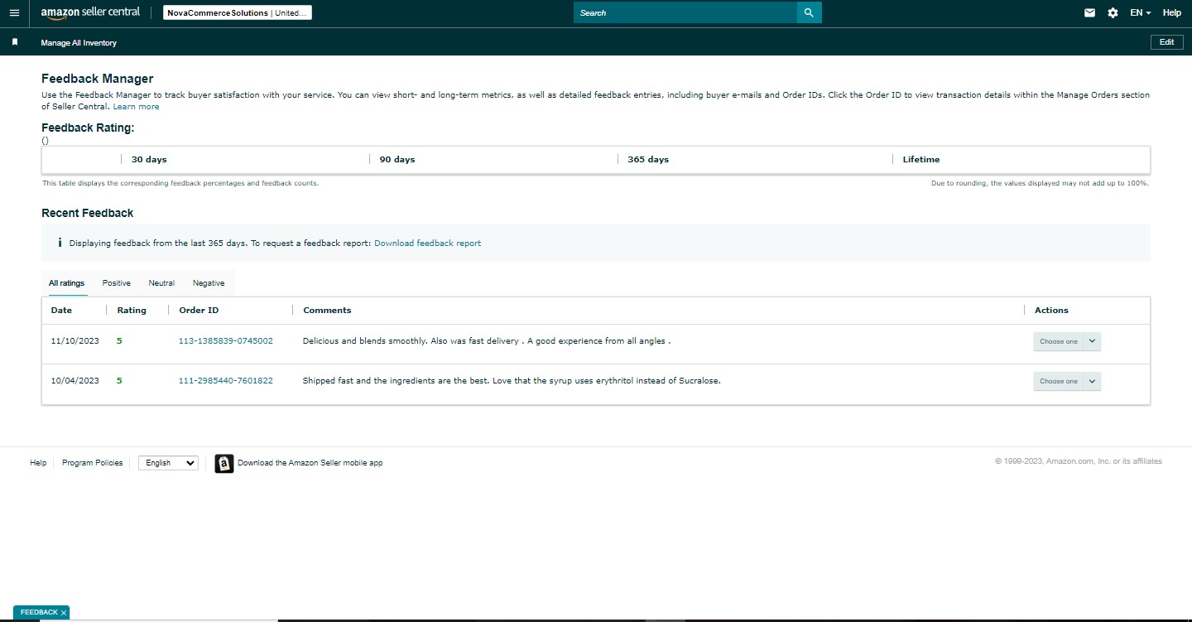Open order 113-1385839-0745002
The image size is (1192, 622).
tap(226, 341)
